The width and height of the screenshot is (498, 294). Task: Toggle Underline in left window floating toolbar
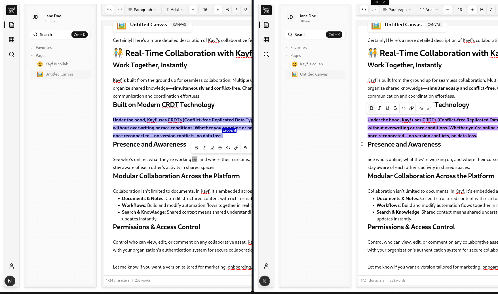click(x=212, y=148)
